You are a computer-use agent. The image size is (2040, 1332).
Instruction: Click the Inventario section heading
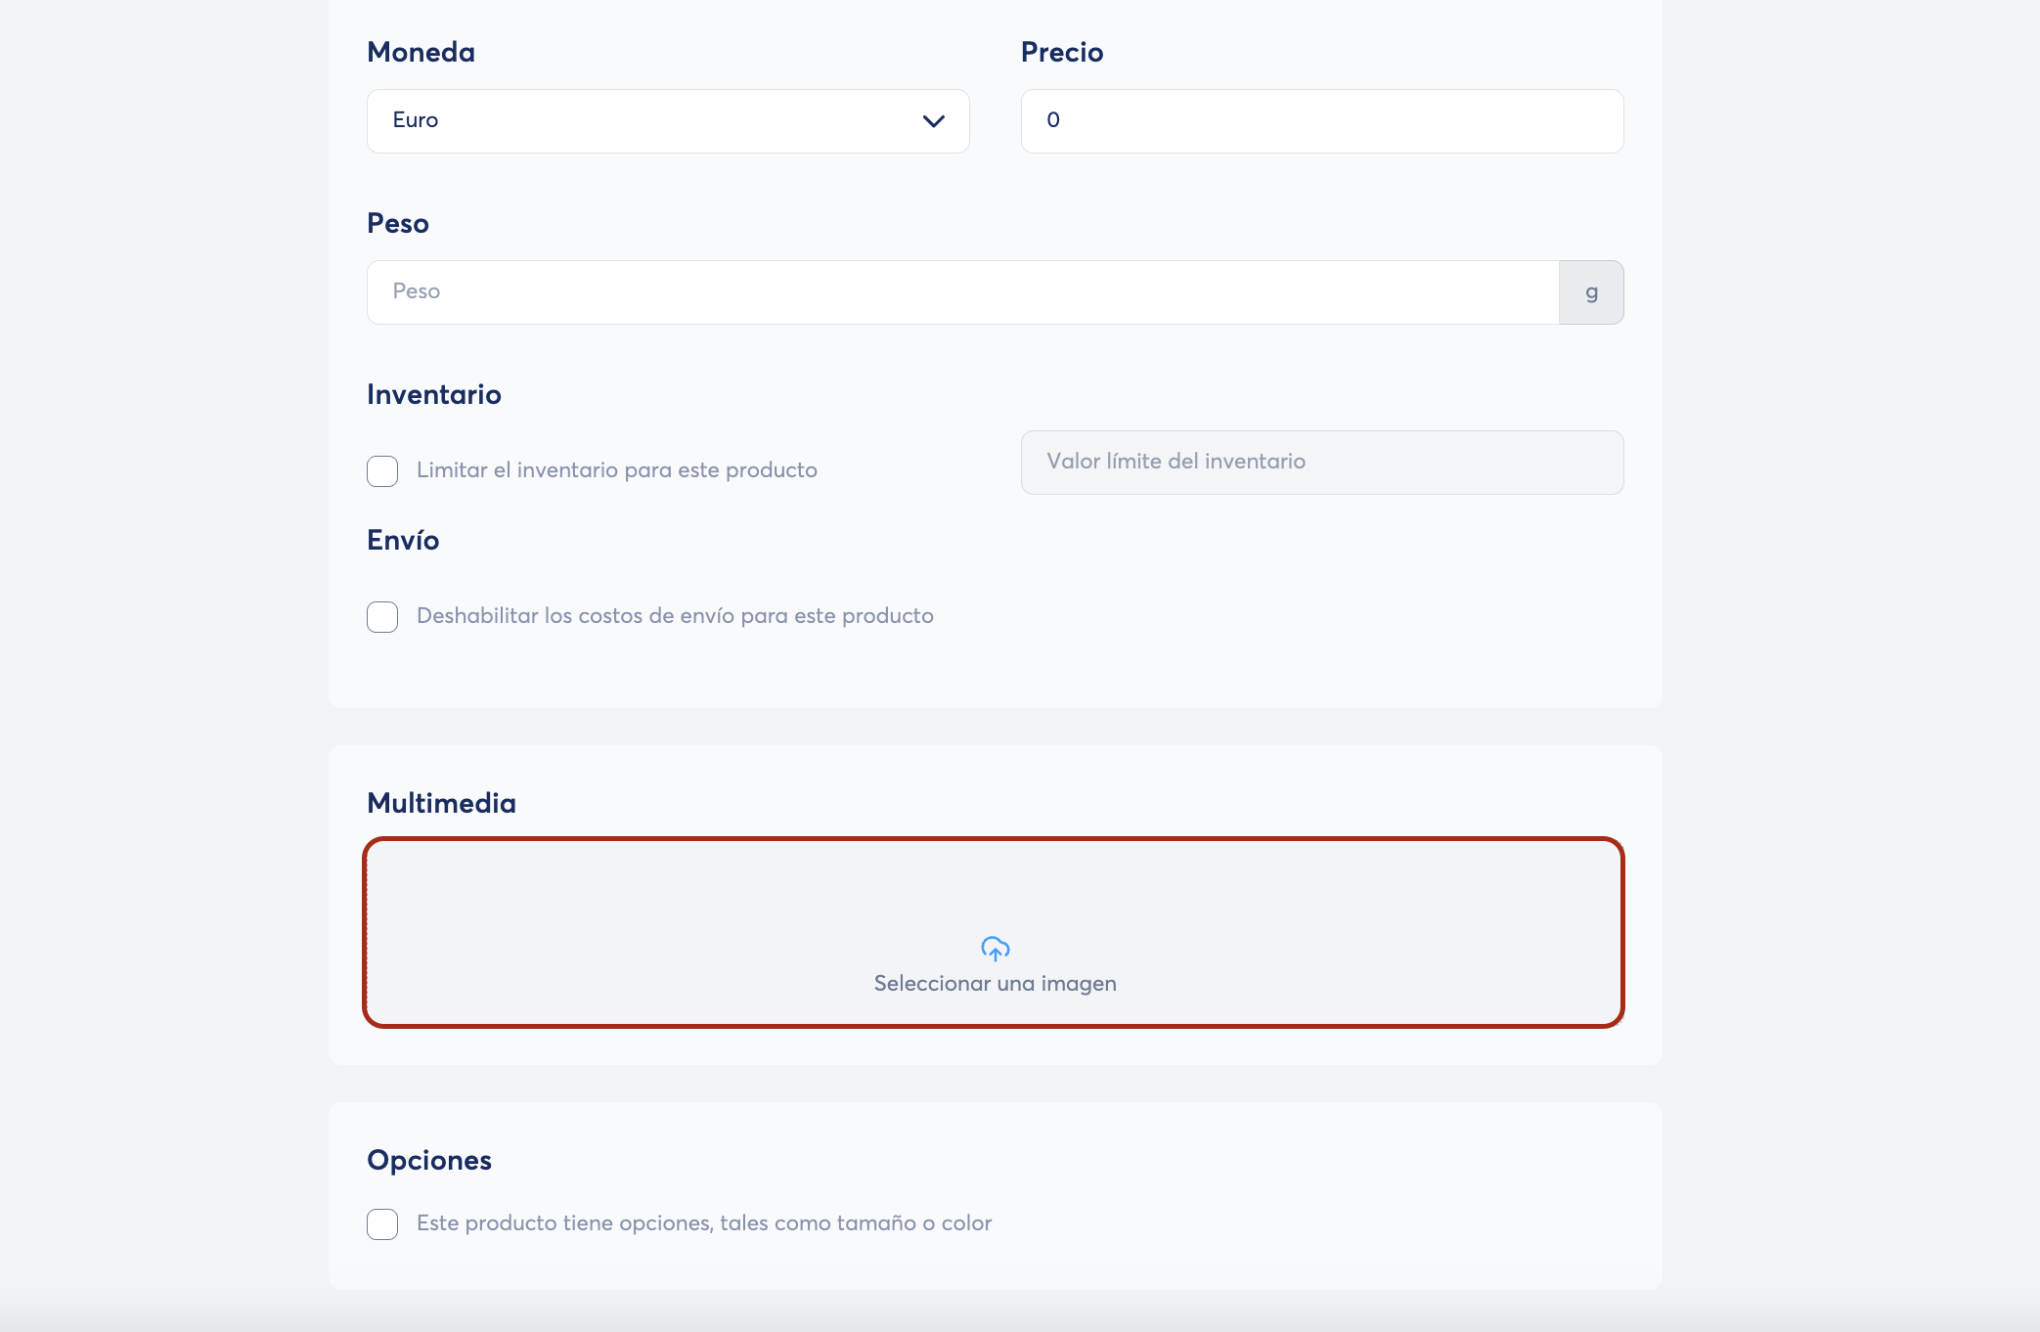(434, 394)
